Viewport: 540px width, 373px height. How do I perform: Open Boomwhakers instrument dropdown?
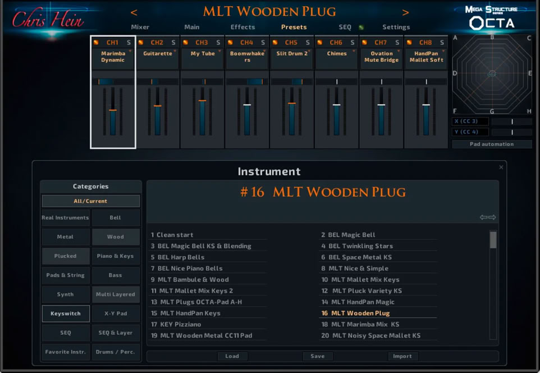(x=248, y=58)
